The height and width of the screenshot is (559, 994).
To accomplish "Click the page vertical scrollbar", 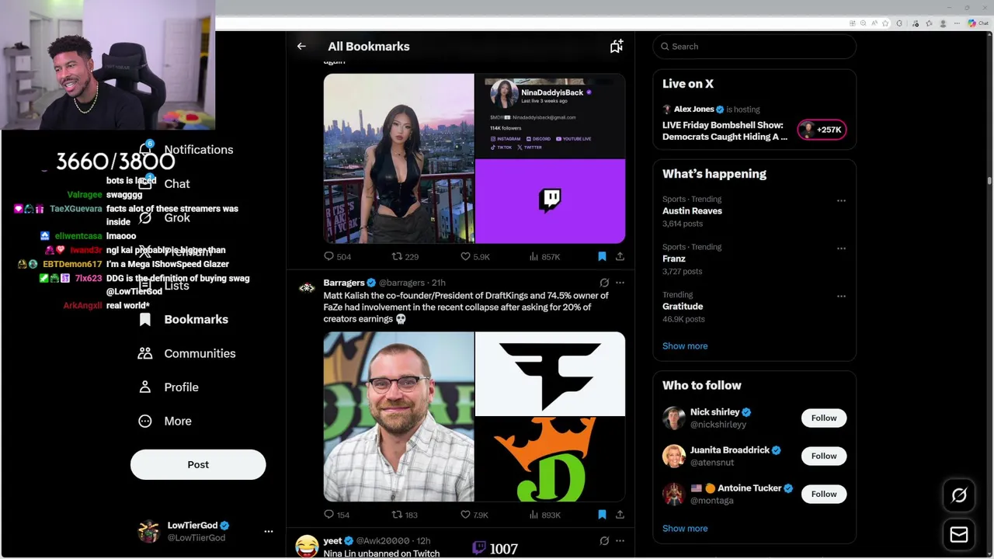I will click(x=989, y=180).
